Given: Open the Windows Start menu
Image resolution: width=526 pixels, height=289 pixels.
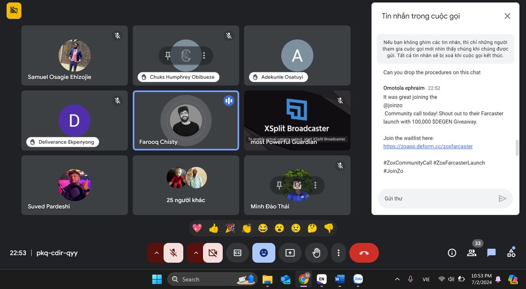Looking at the screenshot, I should pyautogui.click(x=156, y=279).
